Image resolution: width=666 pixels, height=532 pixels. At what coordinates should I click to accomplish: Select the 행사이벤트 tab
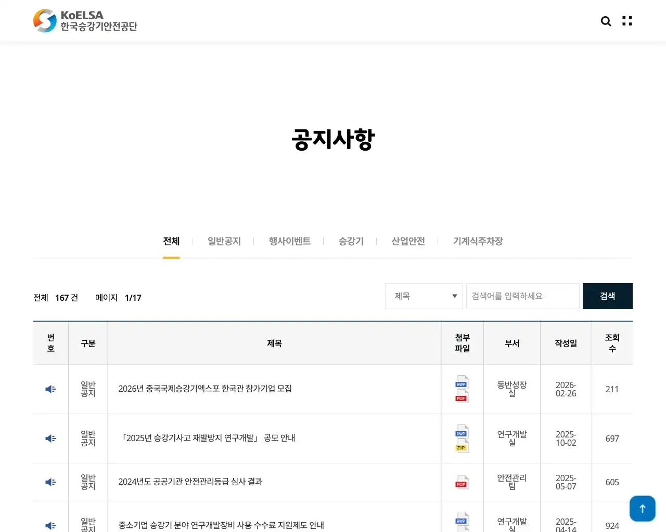point(289,241)
